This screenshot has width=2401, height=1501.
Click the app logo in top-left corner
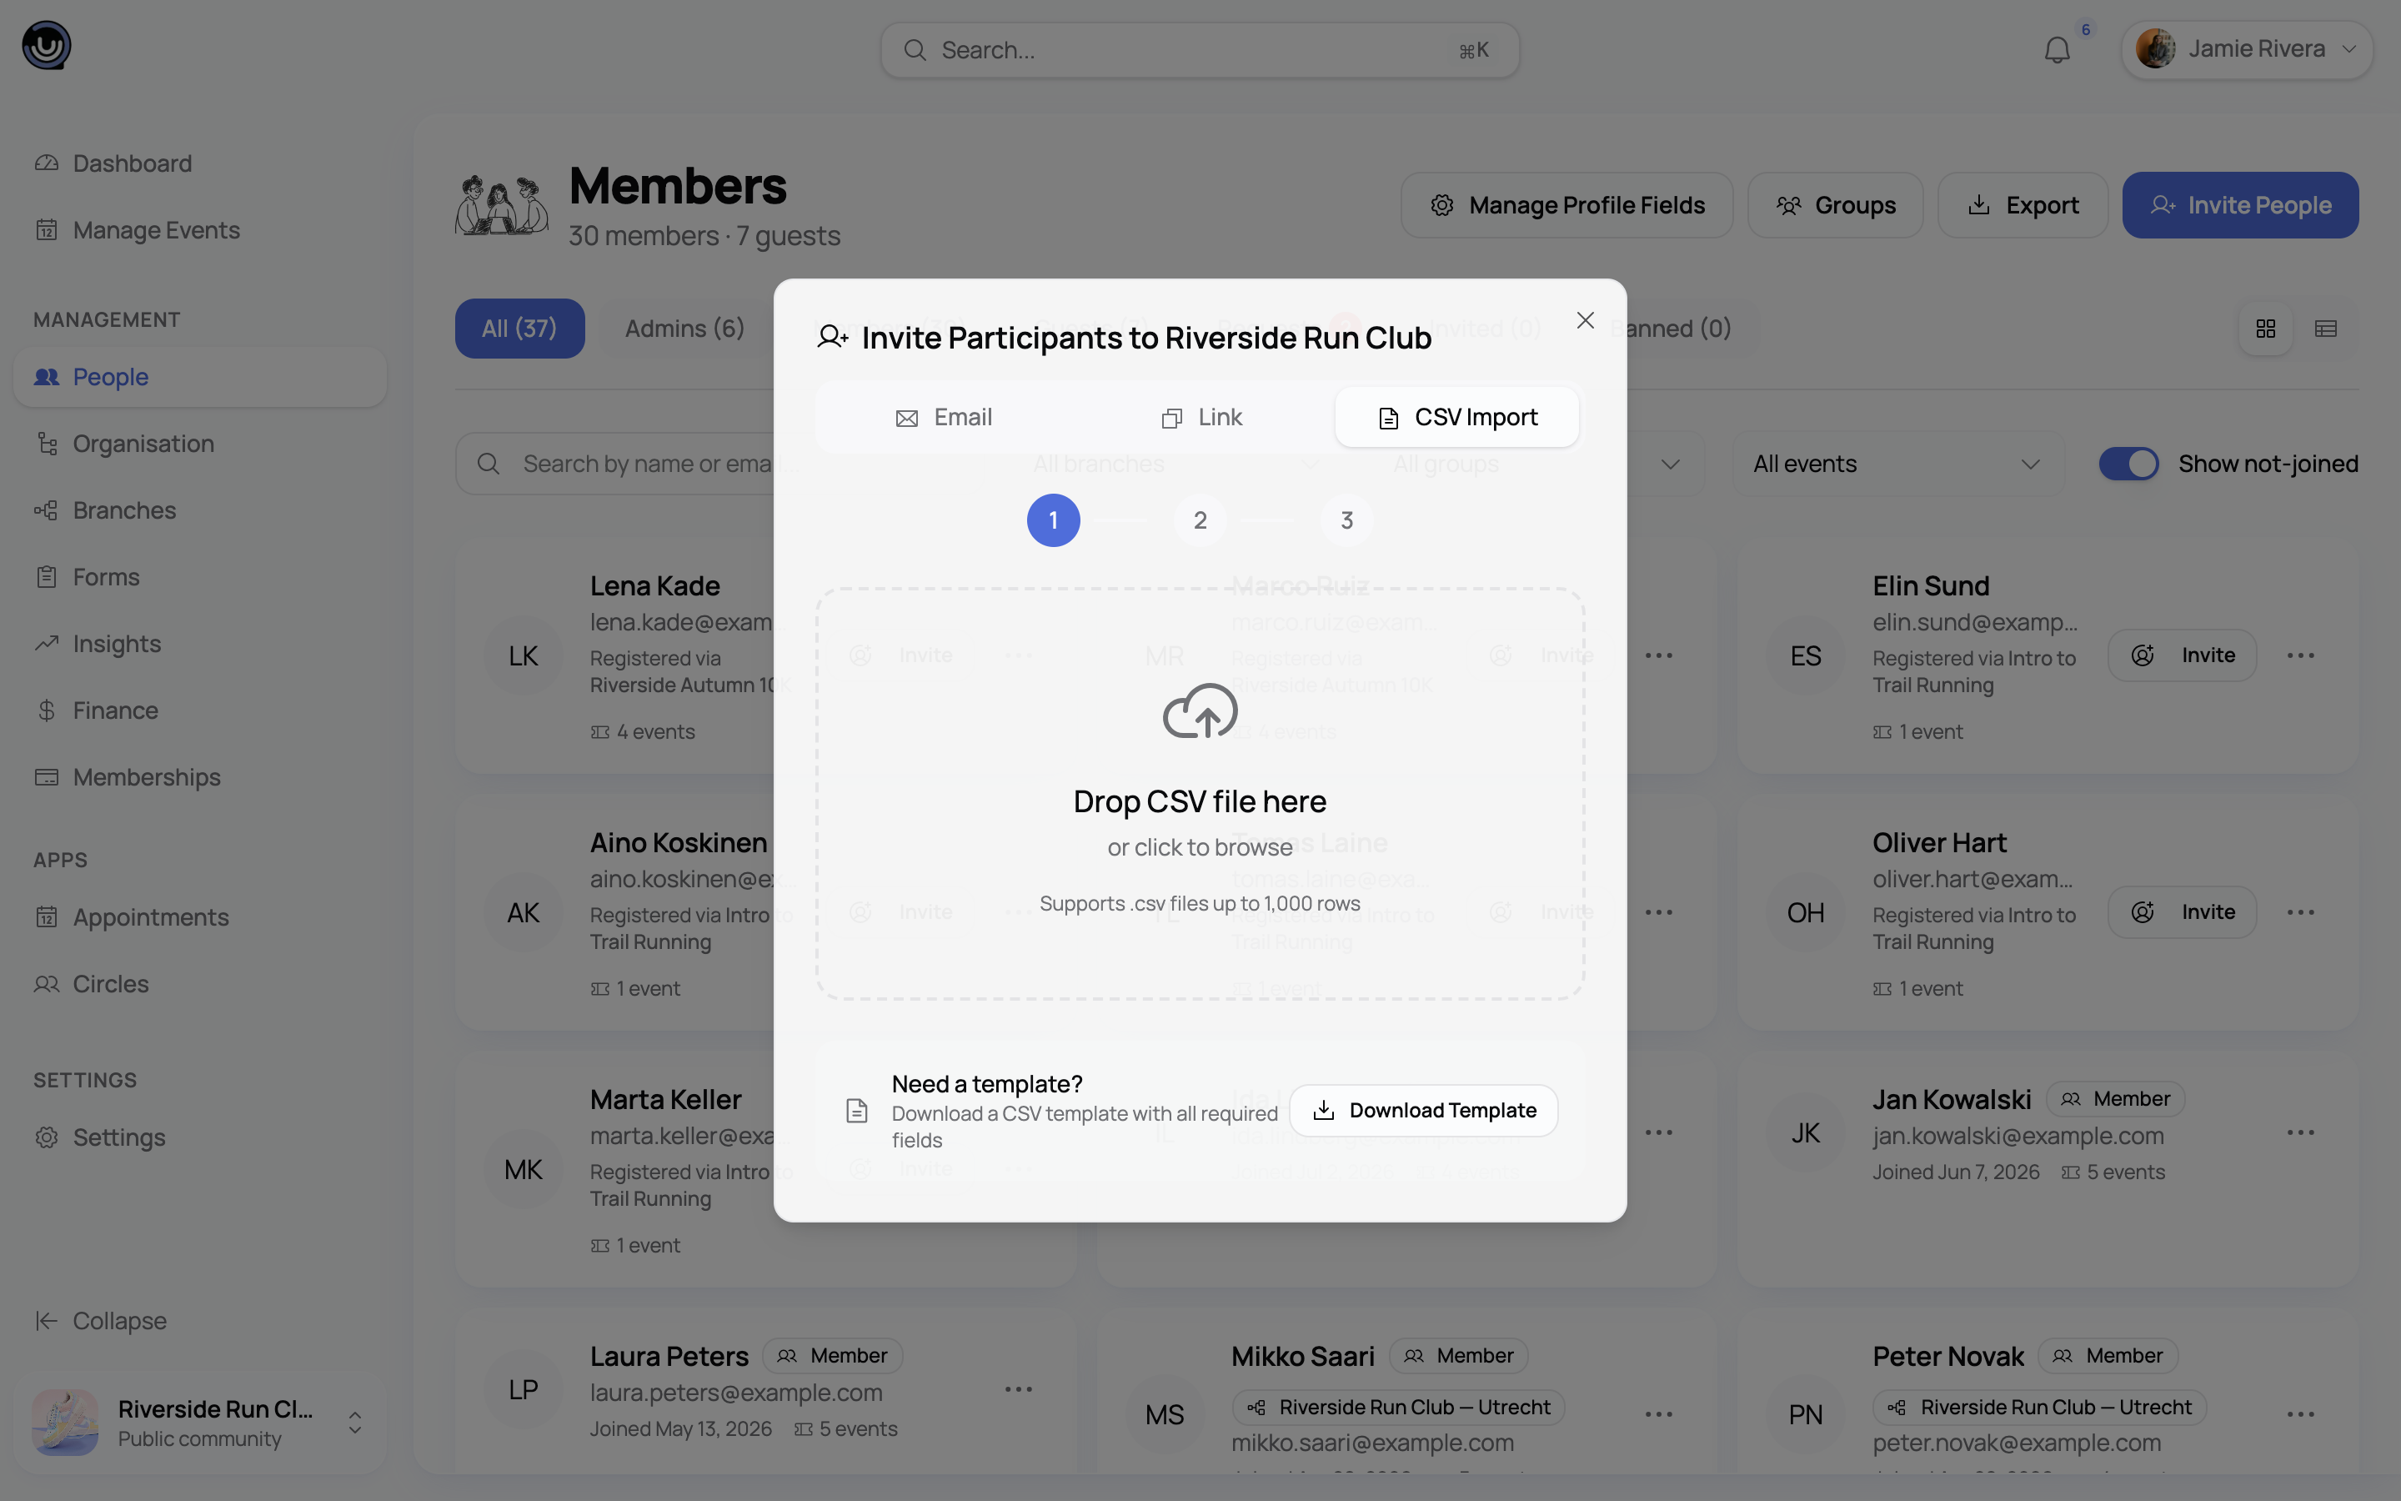[x=46, y=46]
